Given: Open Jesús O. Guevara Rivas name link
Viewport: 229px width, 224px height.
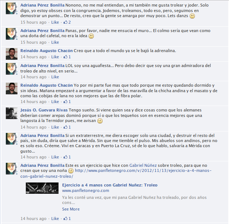Looking at the screenshot, I should click(x=44, y=110).
